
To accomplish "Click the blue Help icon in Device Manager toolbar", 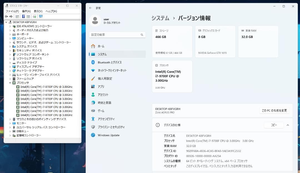I will point(24,16).
